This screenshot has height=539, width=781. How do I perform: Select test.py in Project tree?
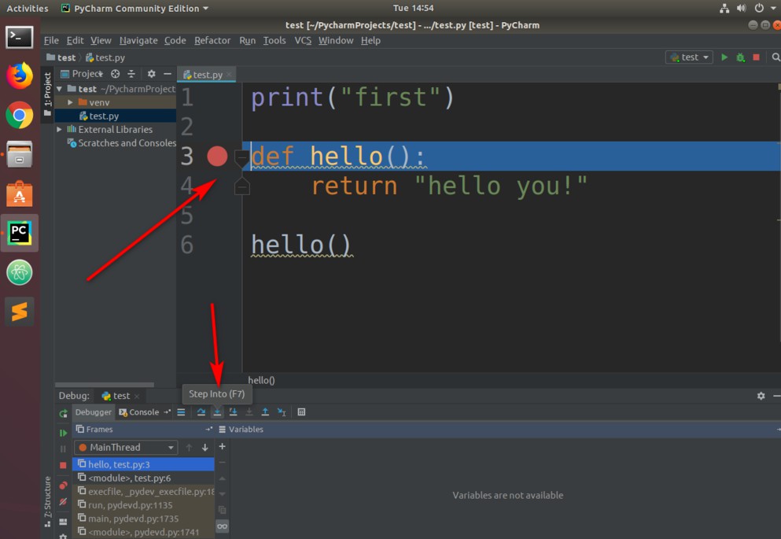coord(115,116)
